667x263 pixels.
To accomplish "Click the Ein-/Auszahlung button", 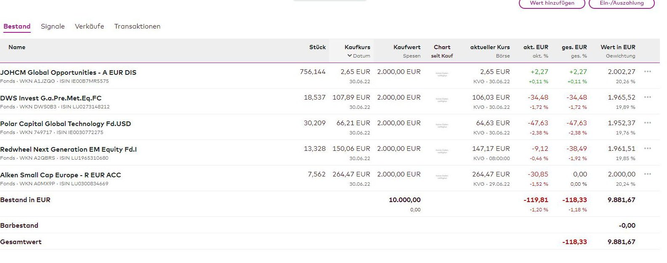I will pyautogui.click(x=622, y=3).
